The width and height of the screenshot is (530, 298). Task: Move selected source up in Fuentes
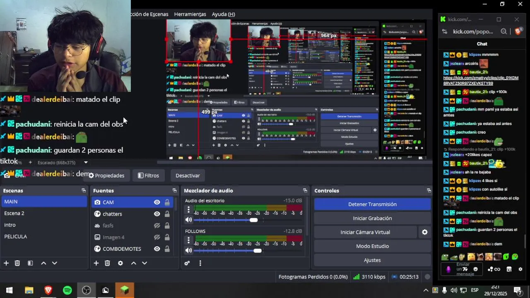coord(134,263)
